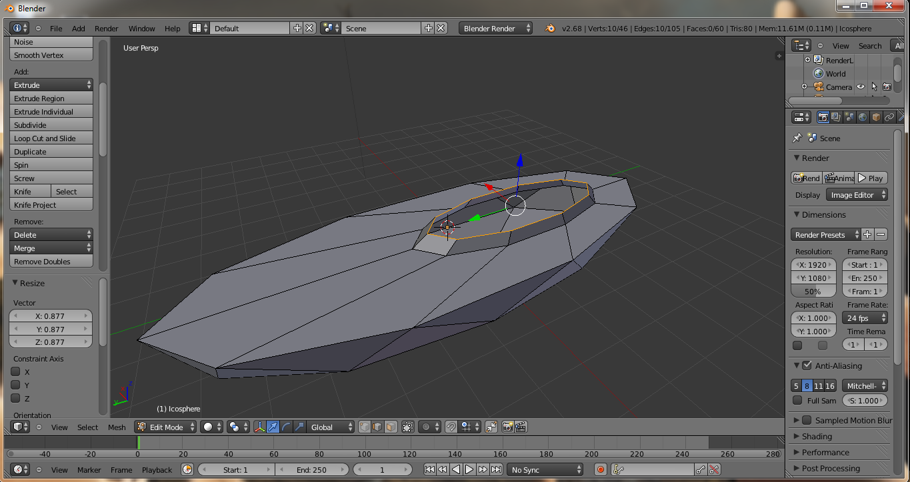Click the resolution percentage 50% slider
Image resolution: width=910 pixels, height=482 pixels.
click(813, 291)
